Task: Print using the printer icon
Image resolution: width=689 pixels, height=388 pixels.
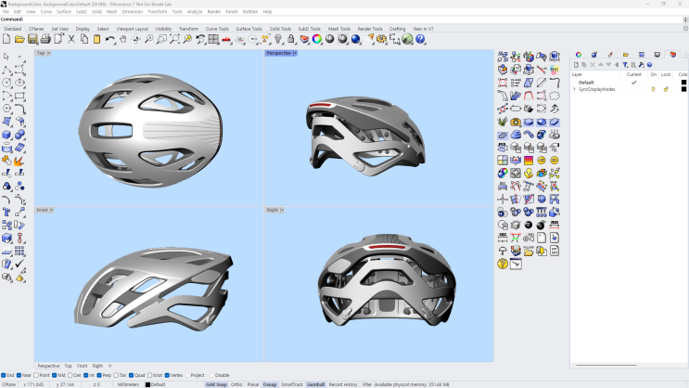Action: coord(45,39)
